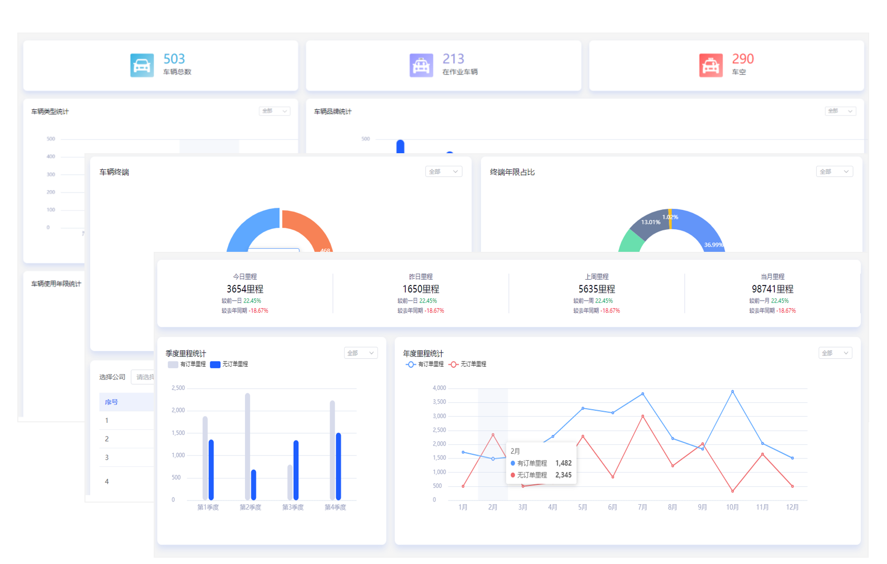This screenshot has width=887, height=564.
Task: Click the 无订单里程 2,345 tooltip row
Action: tap(541, 475)
